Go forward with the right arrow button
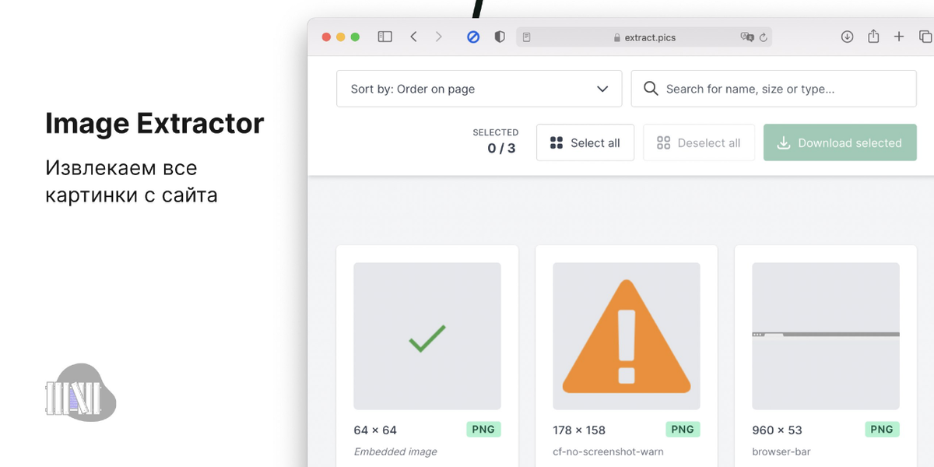 (439, 37)
